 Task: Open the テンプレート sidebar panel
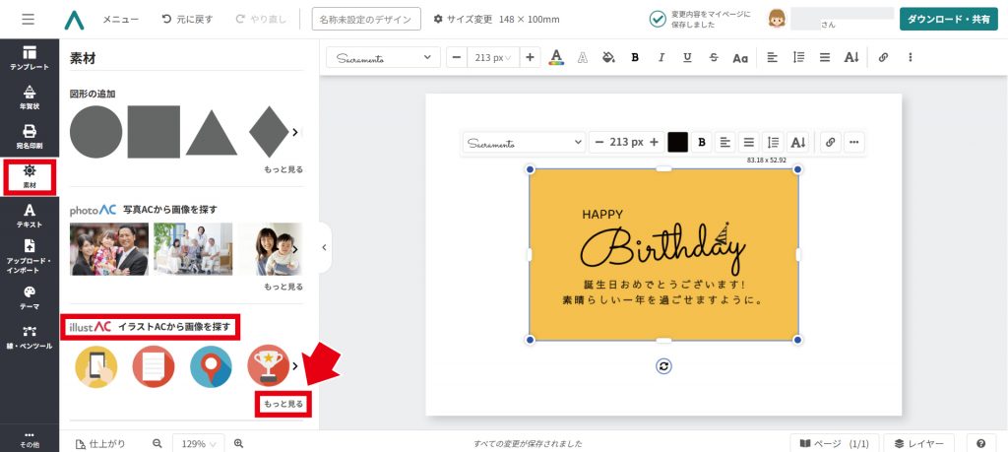pos(30,57)
